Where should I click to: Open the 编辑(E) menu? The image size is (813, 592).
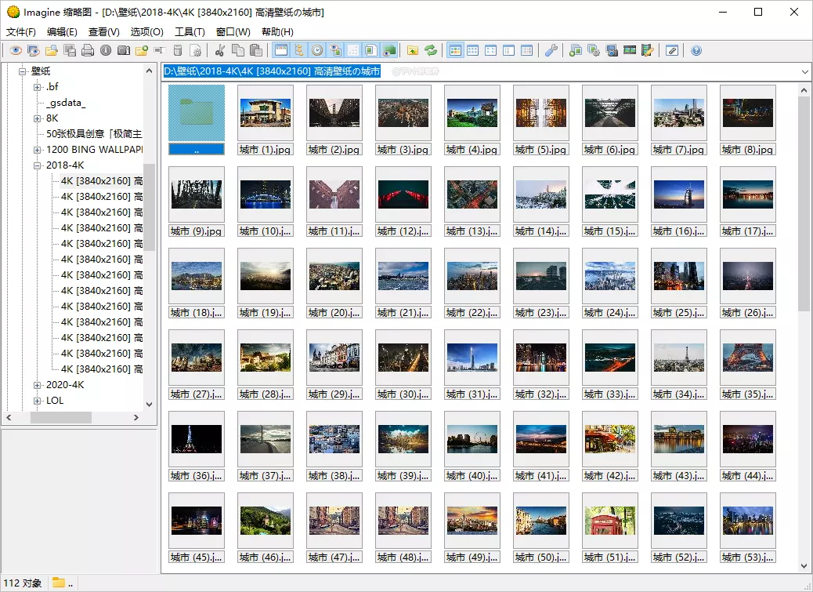point(62,32)
